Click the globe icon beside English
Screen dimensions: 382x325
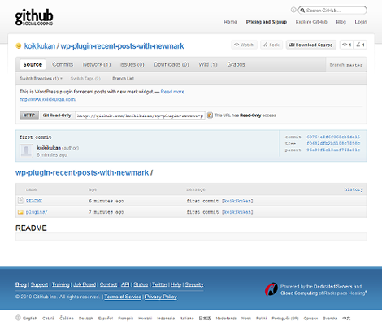coord(18,318)
